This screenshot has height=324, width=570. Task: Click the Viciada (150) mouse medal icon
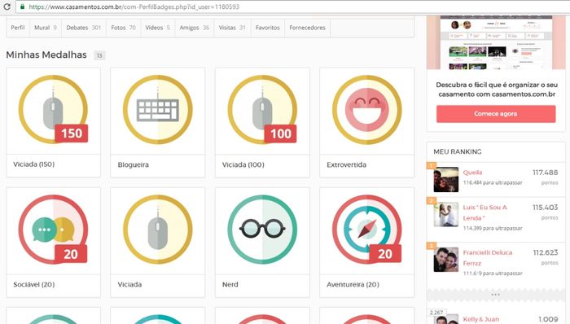53,109
